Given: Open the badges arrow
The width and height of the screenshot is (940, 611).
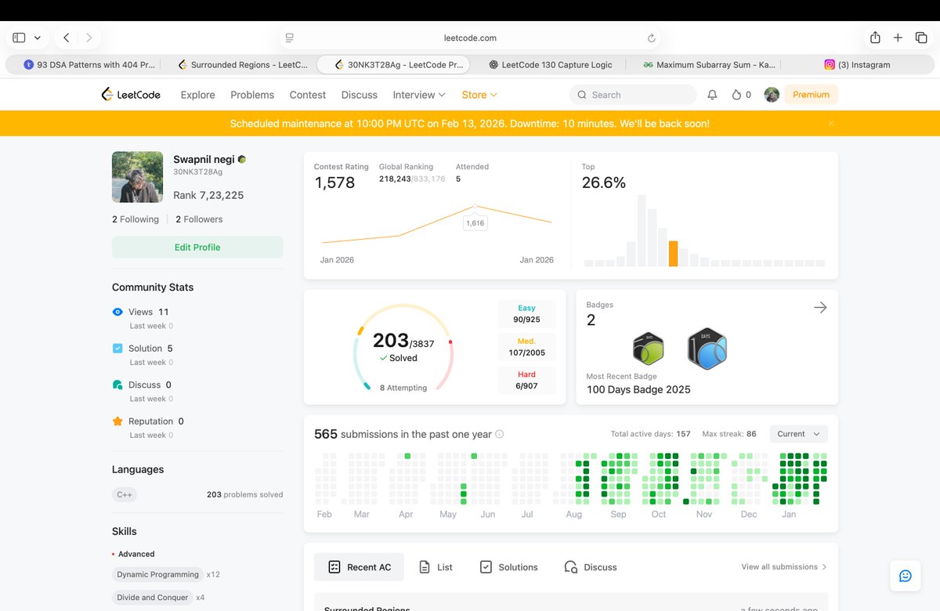Looking at the screenshot, I should tap(820, 308).
